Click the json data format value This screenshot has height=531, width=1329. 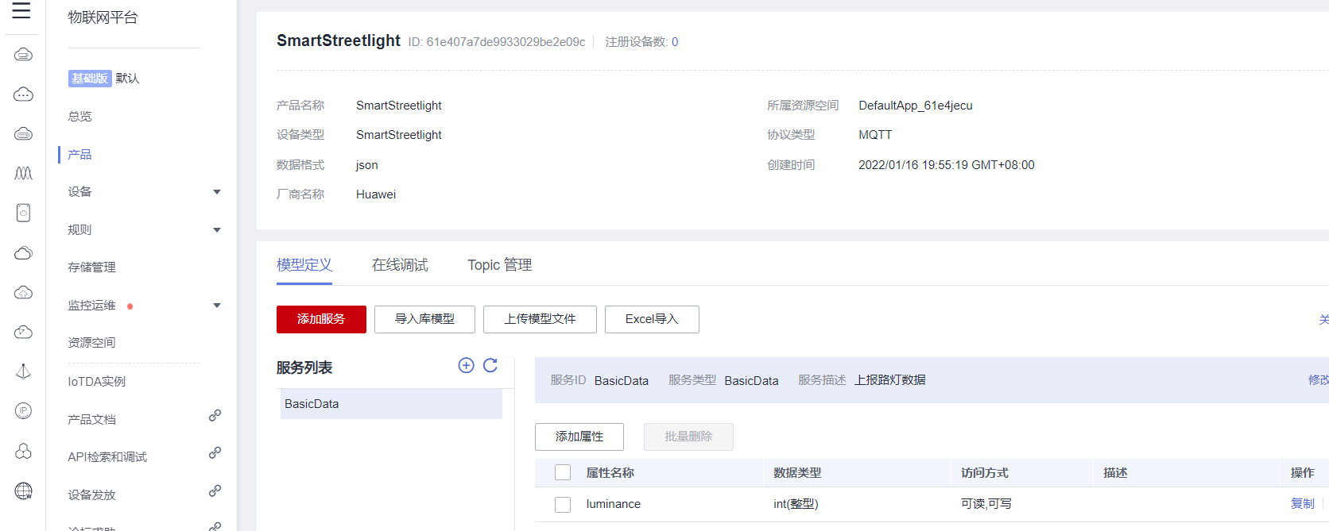pos(367,165)
